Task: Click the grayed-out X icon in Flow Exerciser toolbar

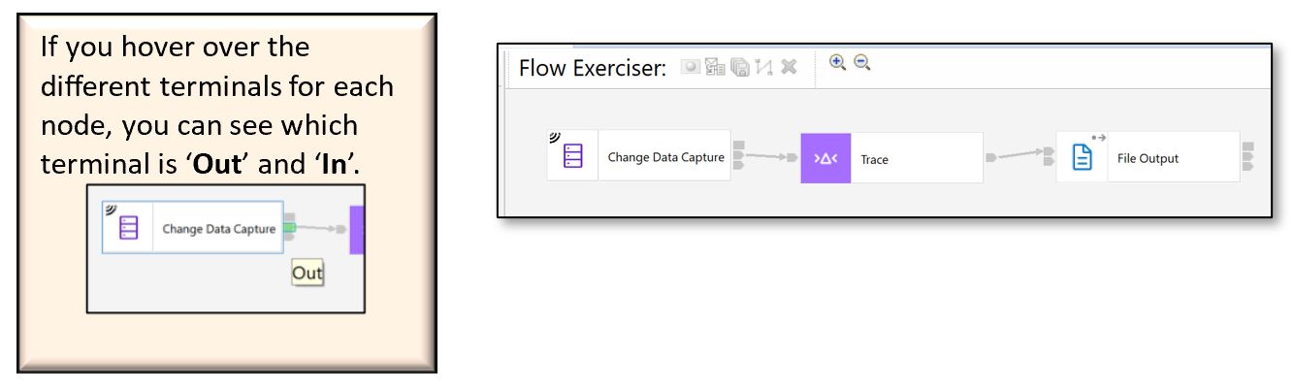Action: pyautogui.click(x=789, y=68)
